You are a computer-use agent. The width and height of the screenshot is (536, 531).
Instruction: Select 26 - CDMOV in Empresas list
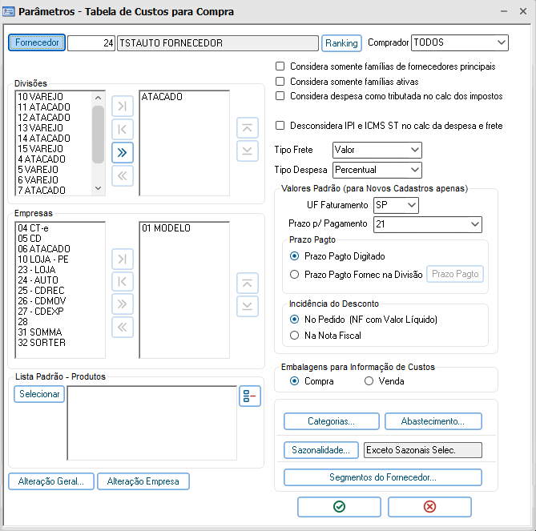pyautogui.click(x=42, y=301)
